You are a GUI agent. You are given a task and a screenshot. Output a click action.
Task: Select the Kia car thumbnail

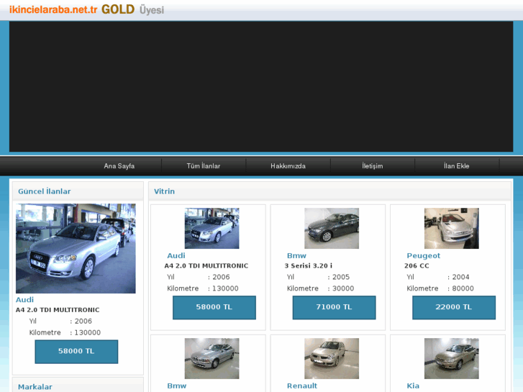pyautogui.click(x=451, y=358)
